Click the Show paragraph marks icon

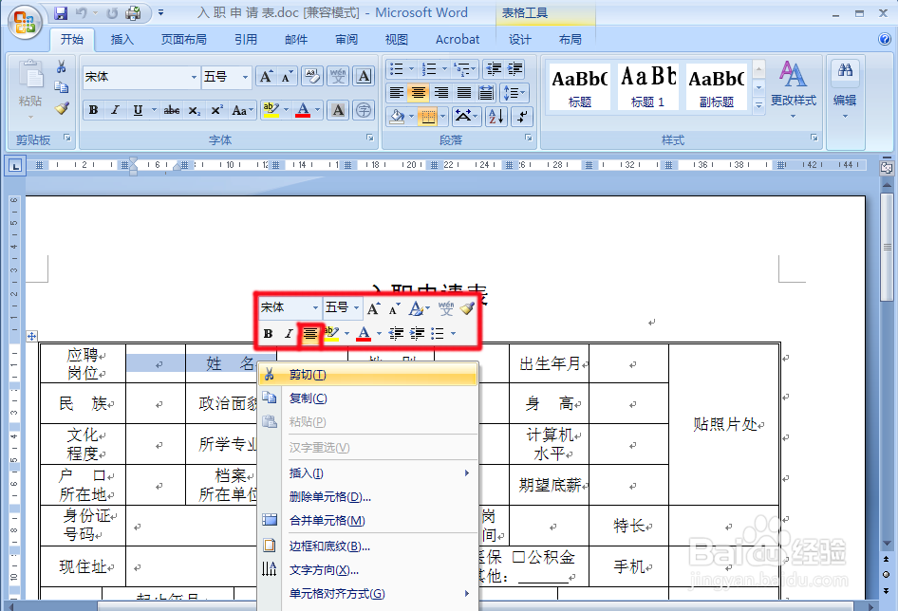(522, 117)
